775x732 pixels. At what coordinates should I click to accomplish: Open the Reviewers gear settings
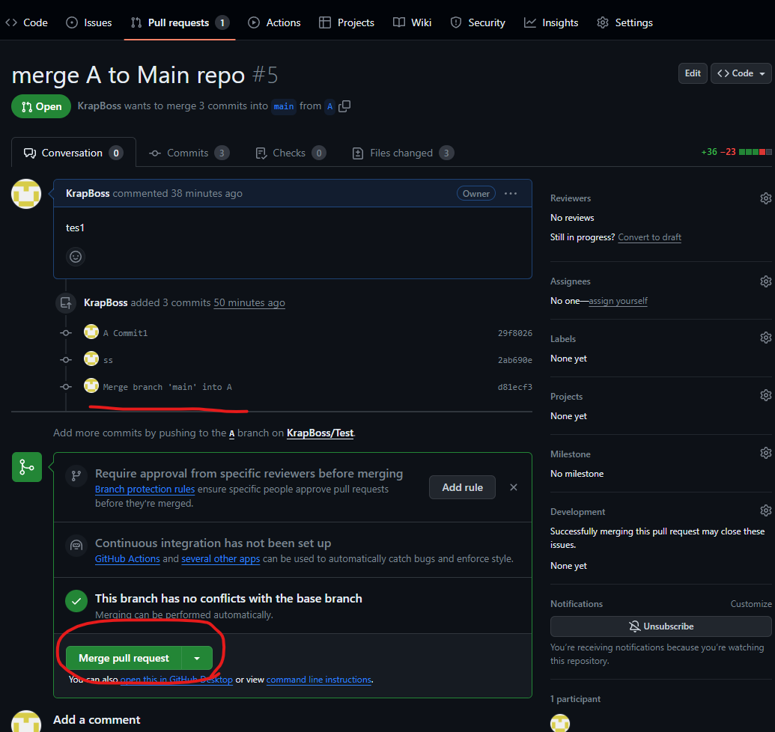(765, 198)
